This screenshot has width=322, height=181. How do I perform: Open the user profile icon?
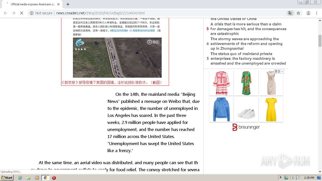tap(308, 13)
